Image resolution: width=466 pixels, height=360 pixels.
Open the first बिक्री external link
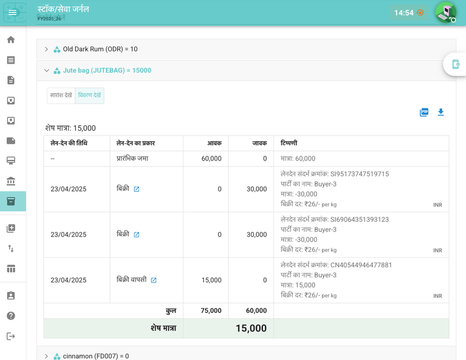click(x=137, y=189)
